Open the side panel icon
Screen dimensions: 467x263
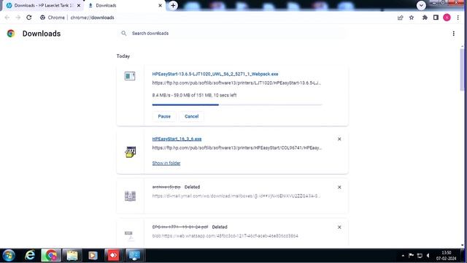(436, 18)
